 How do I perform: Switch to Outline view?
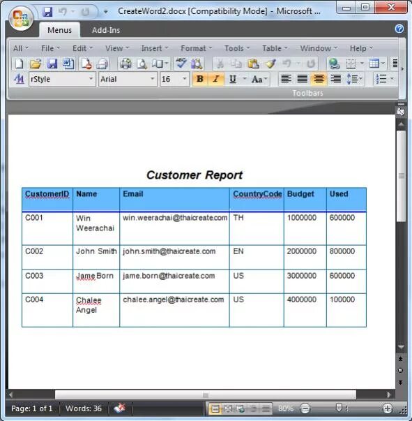[x=253, y=408]
